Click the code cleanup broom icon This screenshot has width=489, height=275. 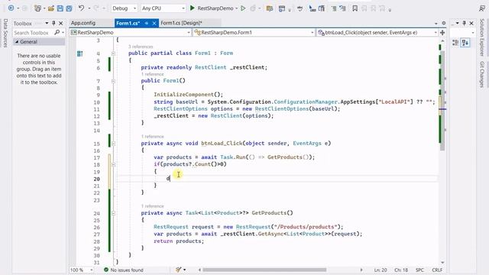pyautogui.click(x=178, y=270)
